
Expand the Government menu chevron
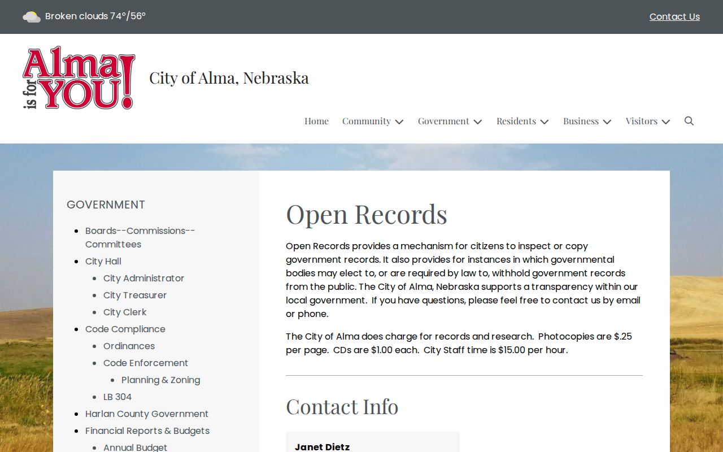coord(478,121)
